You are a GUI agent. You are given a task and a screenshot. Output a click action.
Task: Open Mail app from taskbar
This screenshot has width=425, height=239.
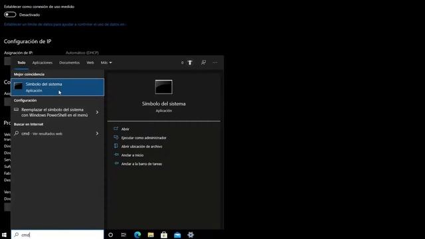tap(177, 234)
